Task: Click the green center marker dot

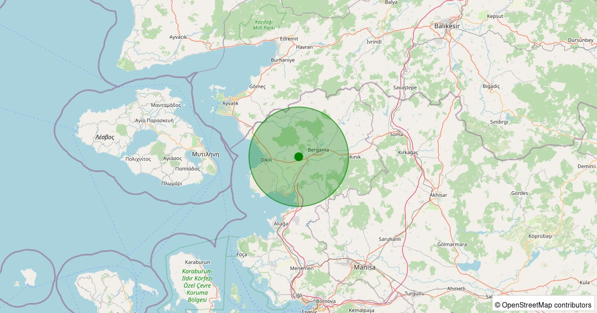Action: 298,156
